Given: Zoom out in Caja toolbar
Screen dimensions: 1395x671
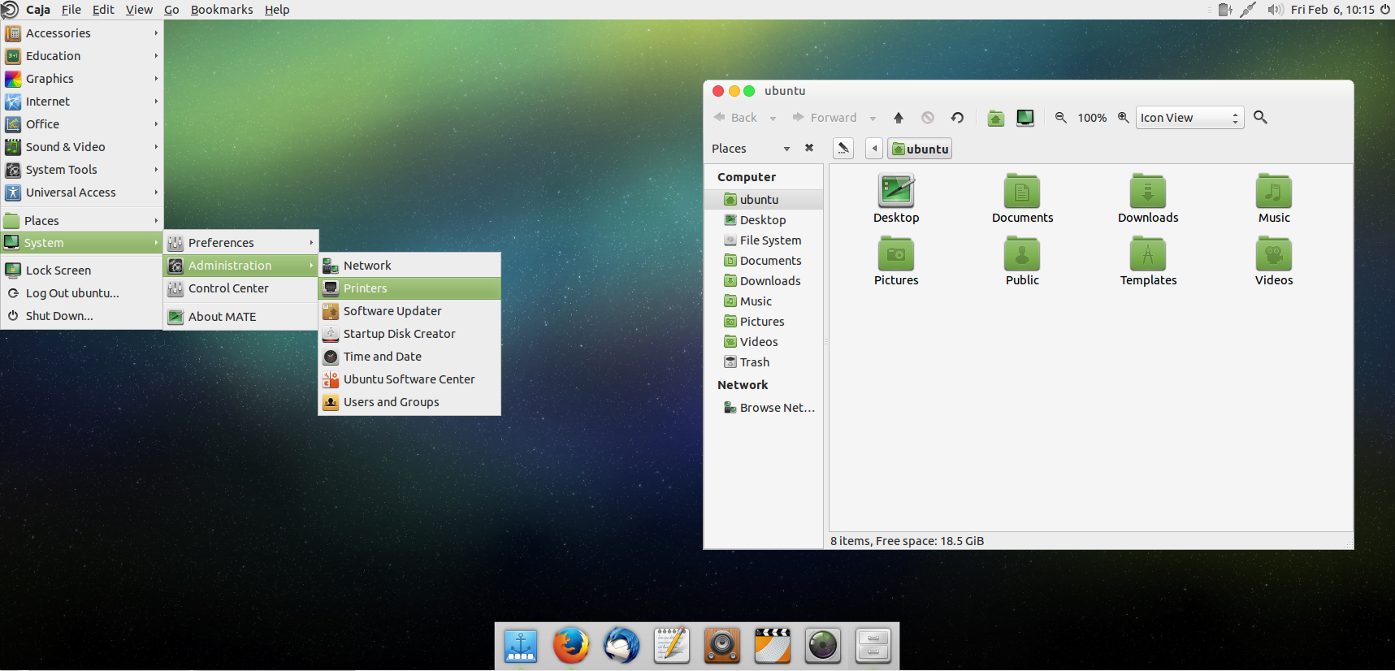Looking at the screenshot, I should point(1061,118).
